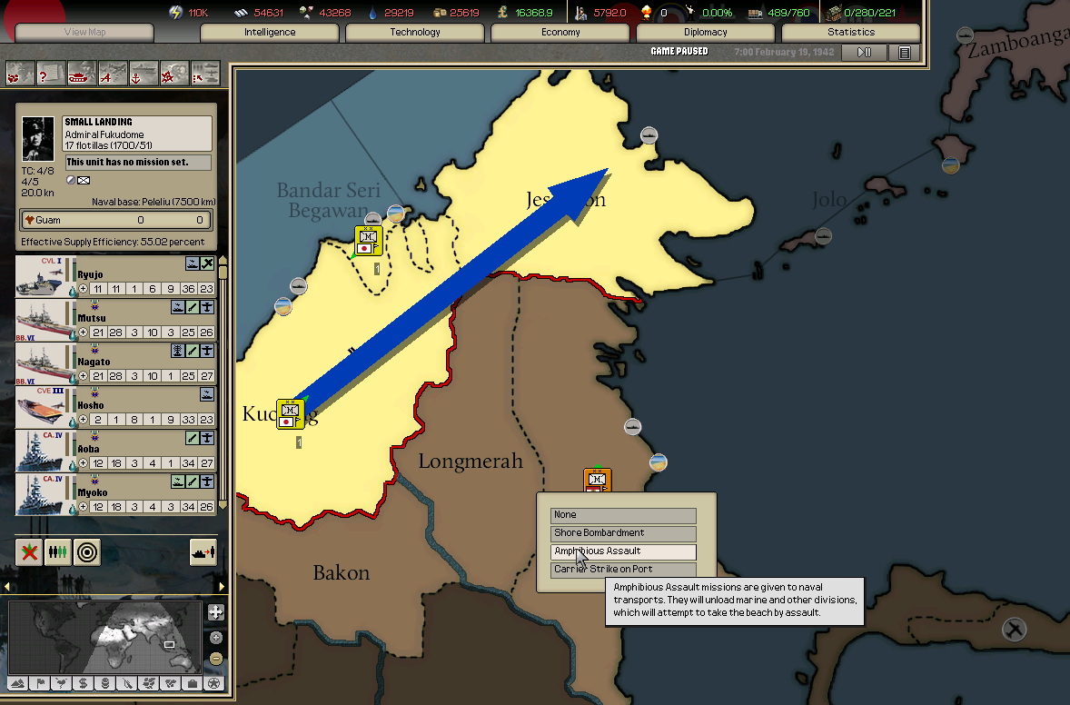Open the game menu list button
This screenshot has height=705, width=1070.
coord(905,53)
